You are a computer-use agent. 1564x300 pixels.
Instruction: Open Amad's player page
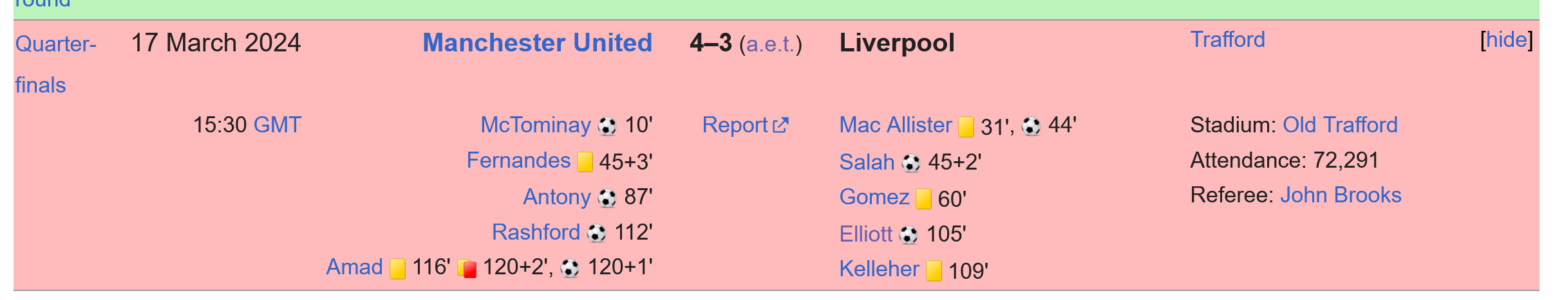tap(354, 267)
